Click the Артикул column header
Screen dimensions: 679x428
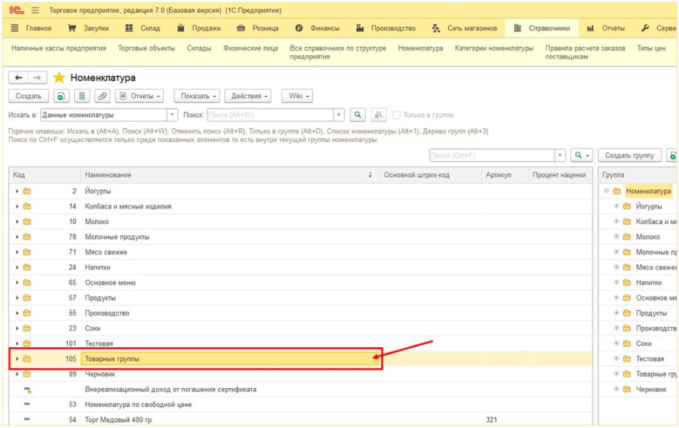click(x=505, y=175)
